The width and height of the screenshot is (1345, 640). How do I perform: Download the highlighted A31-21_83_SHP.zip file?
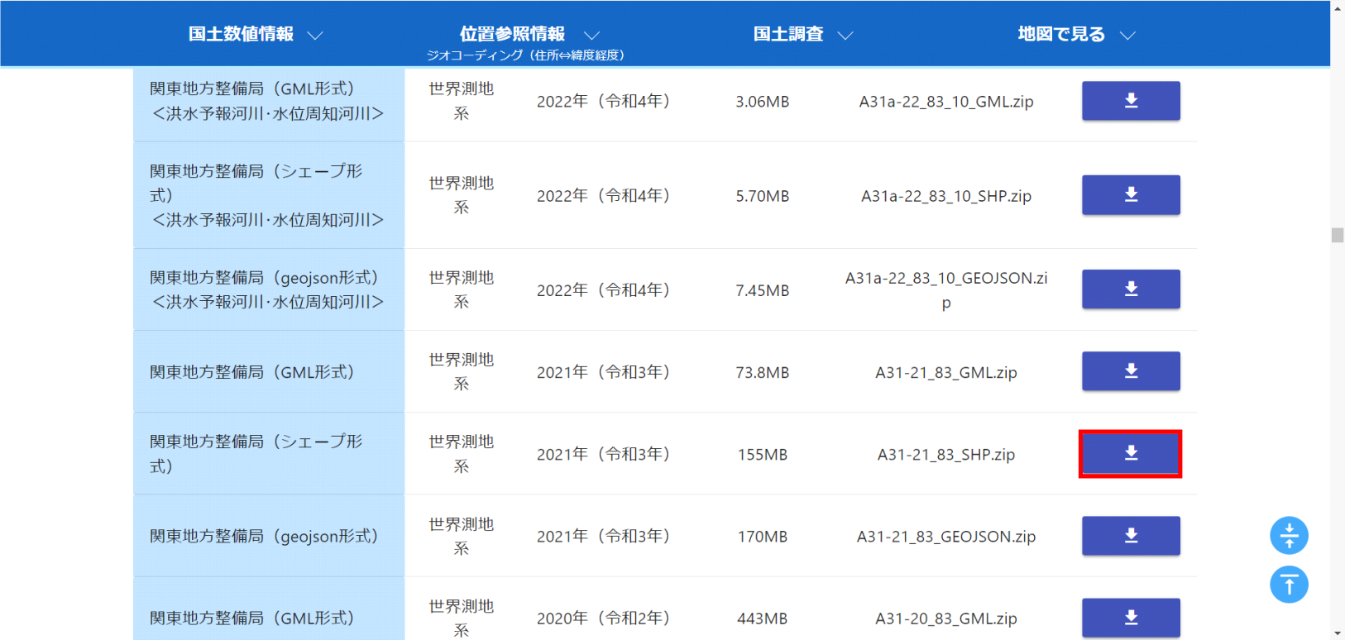[x=1130, y=454]
